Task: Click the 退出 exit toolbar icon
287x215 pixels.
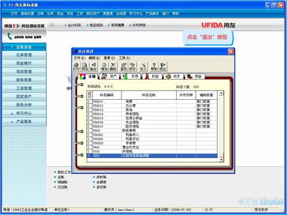Action: coord(163,67)
